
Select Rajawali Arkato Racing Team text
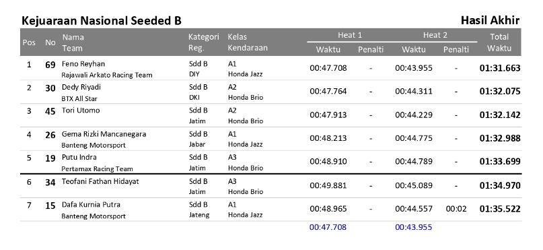point(107,75)
